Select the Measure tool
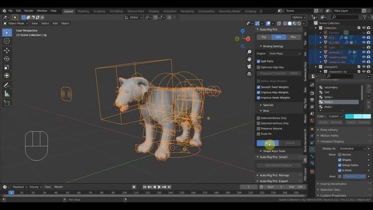This screenshot has height=210, width=373. pyautogui.click(x=7, y=93)
